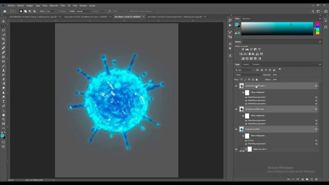
Task: Click the delete layer trash icon
Action: tap(316, 179)
